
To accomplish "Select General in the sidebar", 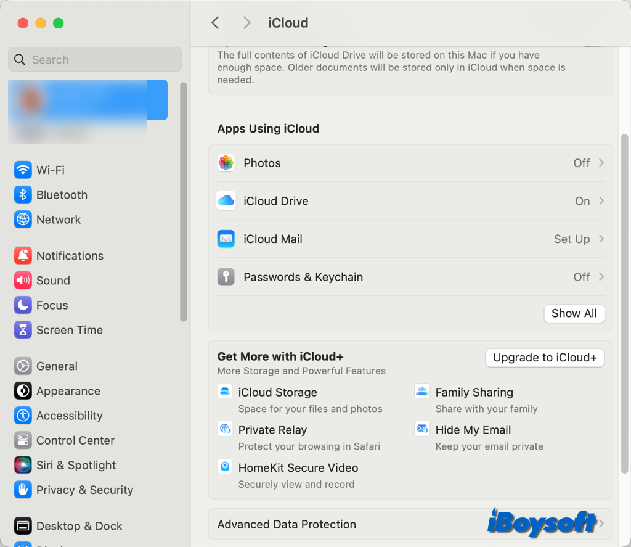I will click(x=57, y=366).
